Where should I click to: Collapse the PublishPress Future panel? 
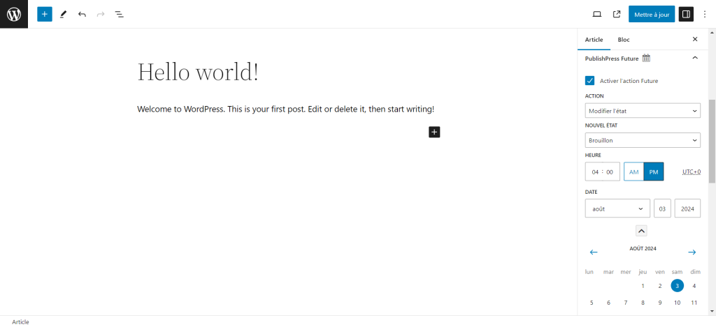(695, 58)
